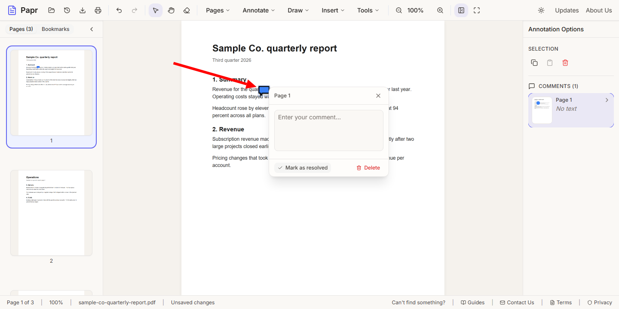Open the Draw dropdown
Screen dimensions: 619x309
click(x=298, y=10)
